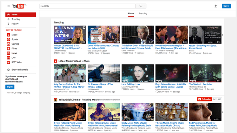Click the search magnifier button

coord(141,6)
